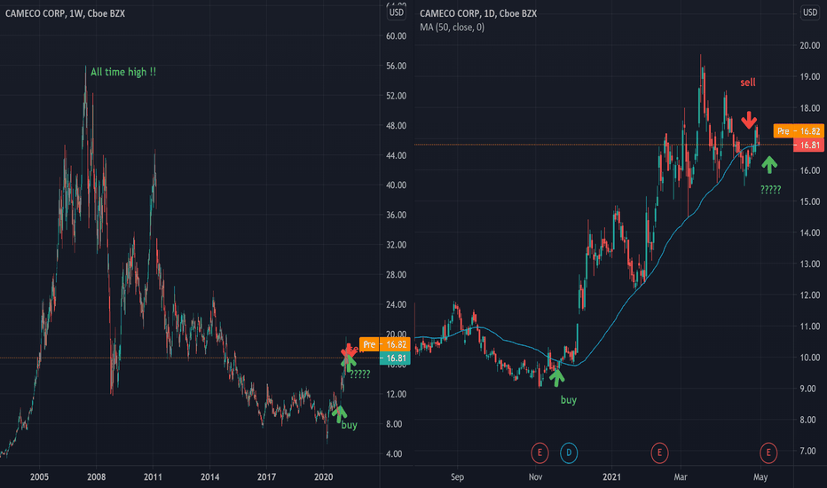Click the 2020 label on the time axis
The height and width of the screenshot is (488, 827).
pyautogui.click(x=323, y=477)
